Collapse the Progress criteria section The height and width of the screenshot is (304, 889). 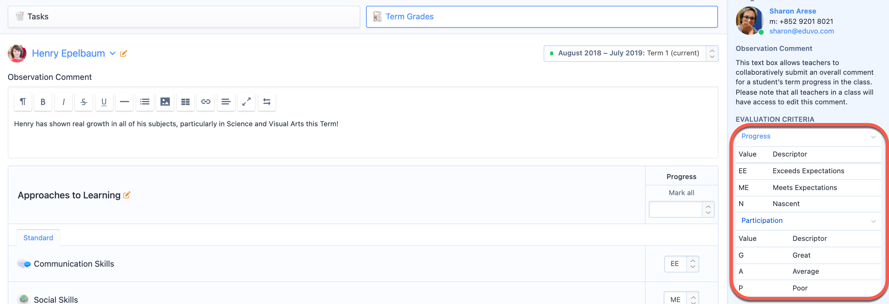pos(873,137)
